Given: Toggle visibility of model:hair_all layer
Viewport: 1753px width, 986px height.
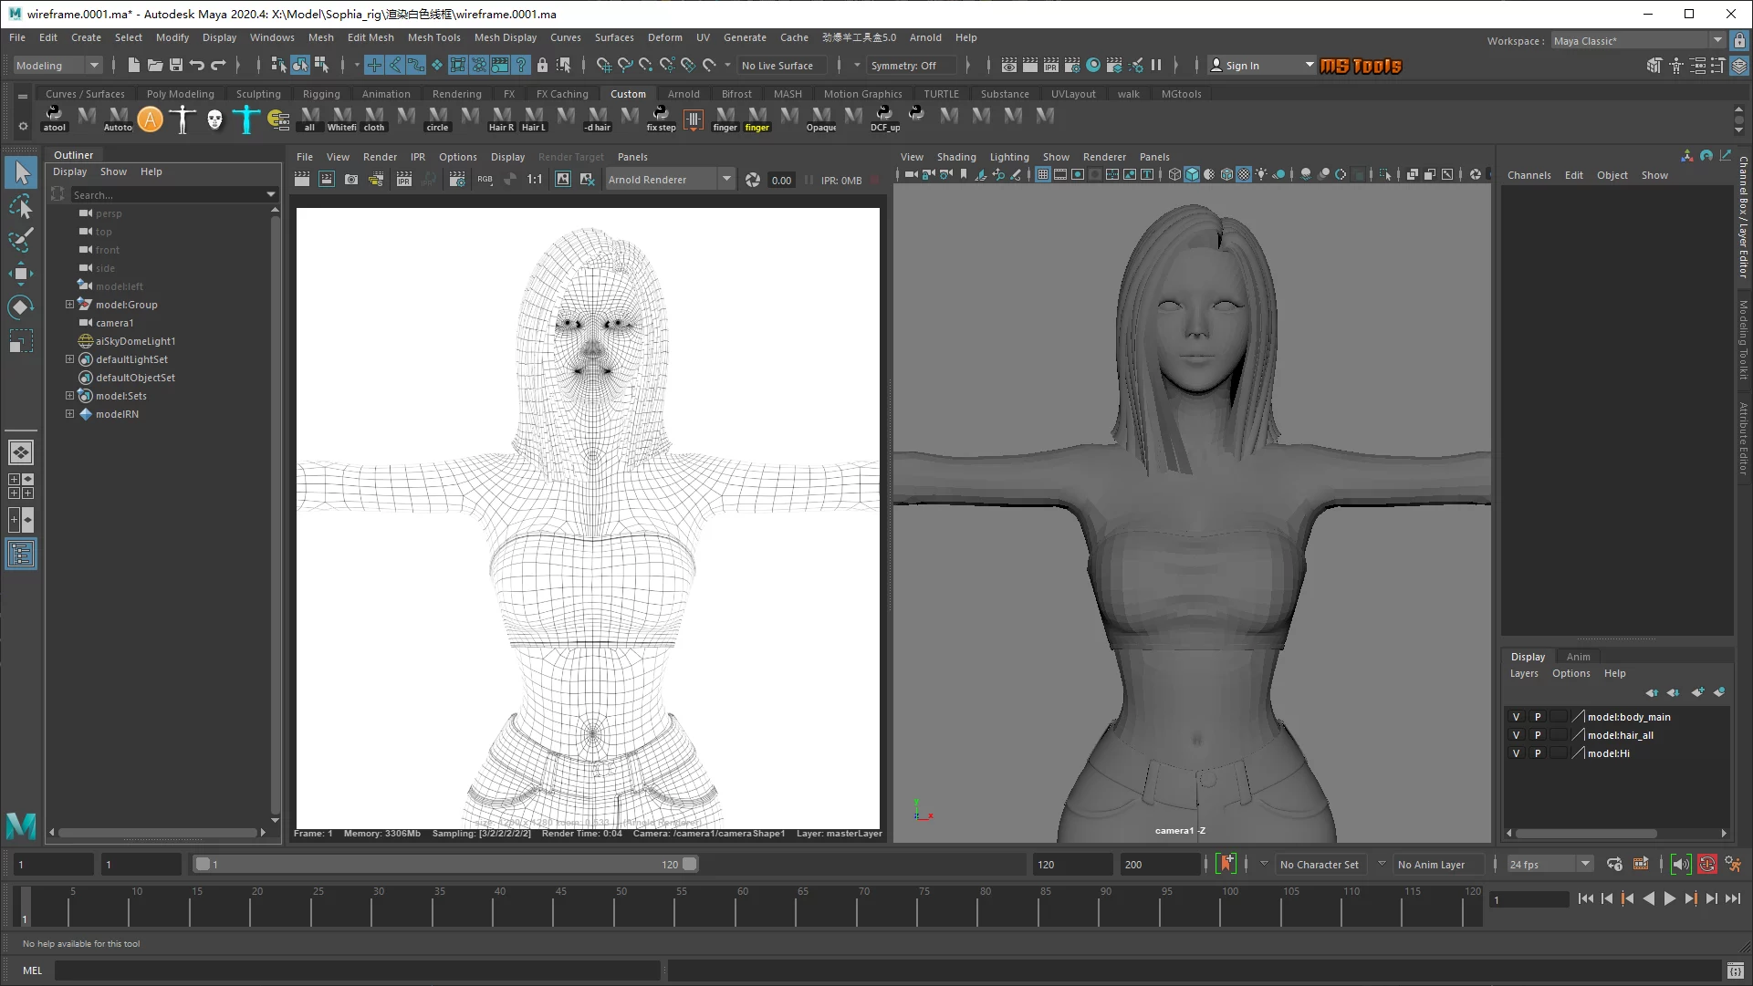Looking at the screenshot, I should coord(1517,735).
